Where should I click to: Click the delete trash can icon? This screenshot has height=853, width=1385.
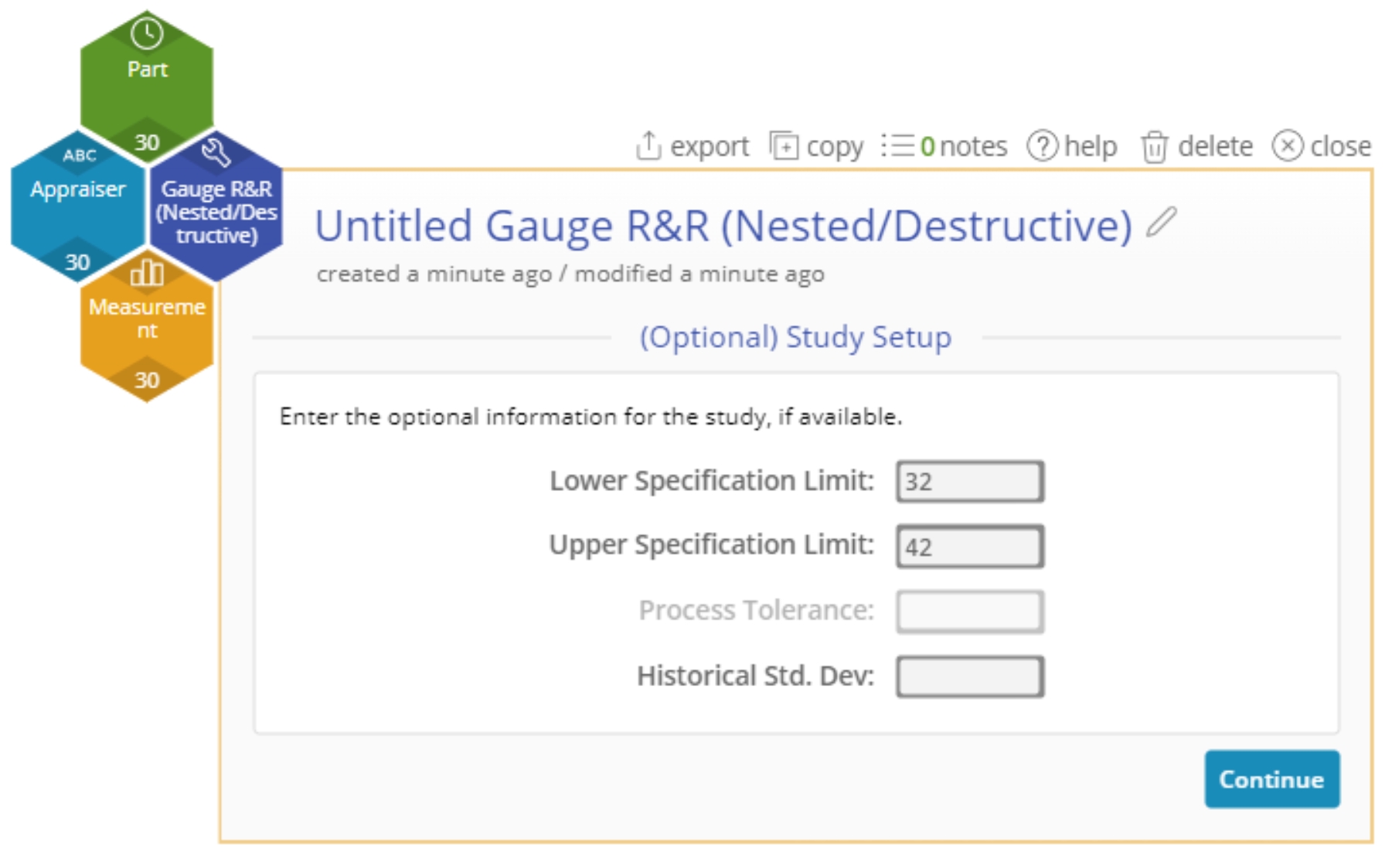(x=1155, y=146)
